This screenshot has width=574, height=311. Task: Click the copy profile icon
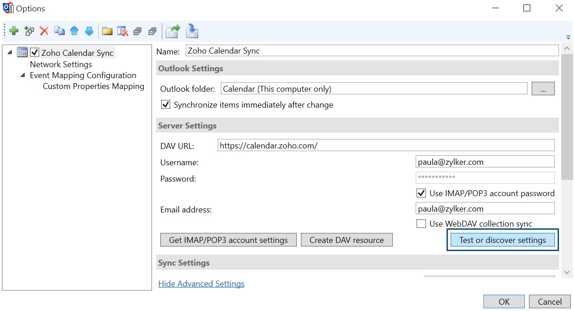(x=59, y=31)
